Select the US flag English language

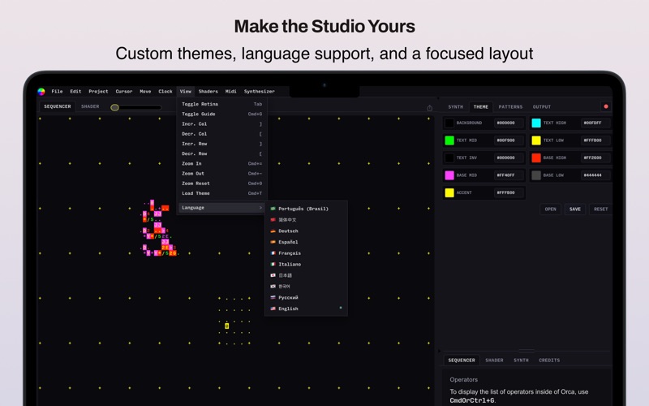(x=306, y=309)
